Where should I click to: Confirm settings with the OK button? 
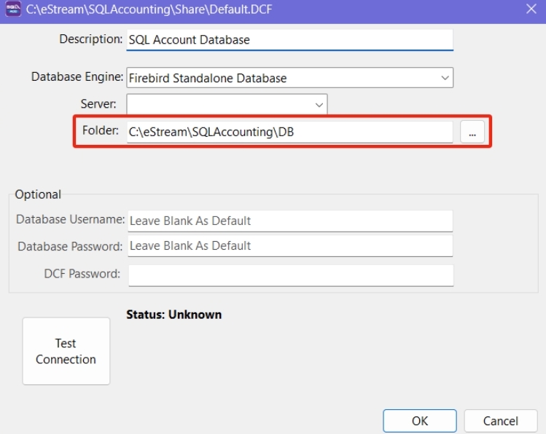click(x=420, y=421)
